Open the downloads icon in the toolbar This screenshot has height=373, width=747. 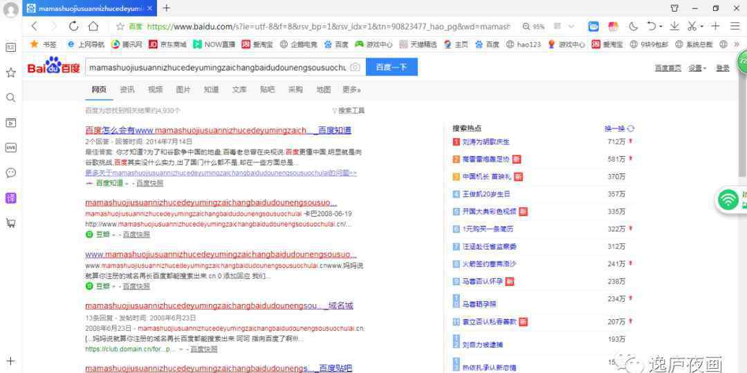(x=674, y=26)
